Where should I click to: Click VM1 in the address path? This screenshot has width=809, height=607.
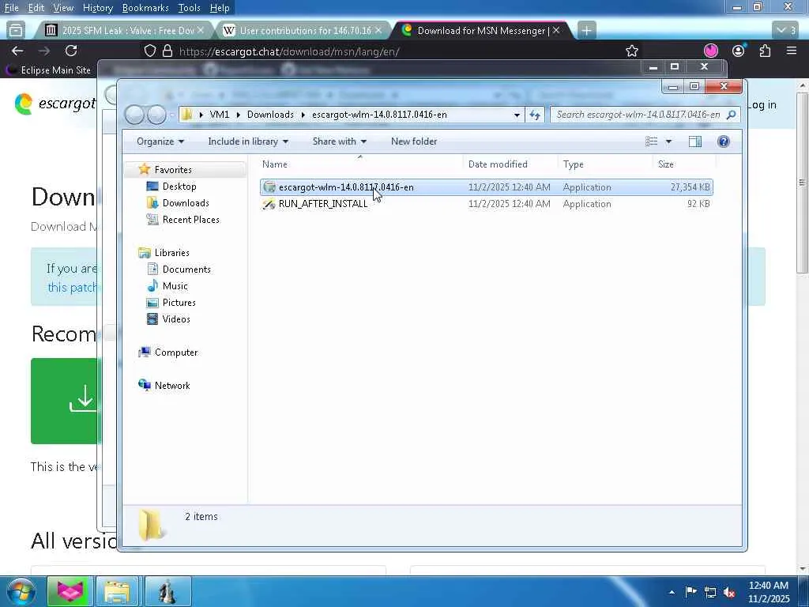click(x=220, y=115)
